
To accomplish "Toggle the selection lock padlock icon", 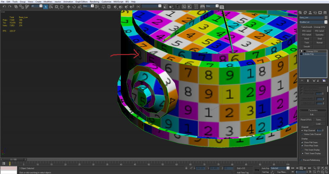I will (x=187, y=168).
